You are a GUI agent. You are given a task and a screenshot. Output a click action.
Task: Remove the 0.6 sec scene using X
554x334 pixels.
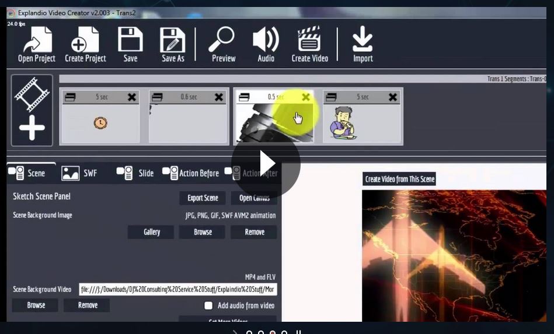[x=219, y=97]
